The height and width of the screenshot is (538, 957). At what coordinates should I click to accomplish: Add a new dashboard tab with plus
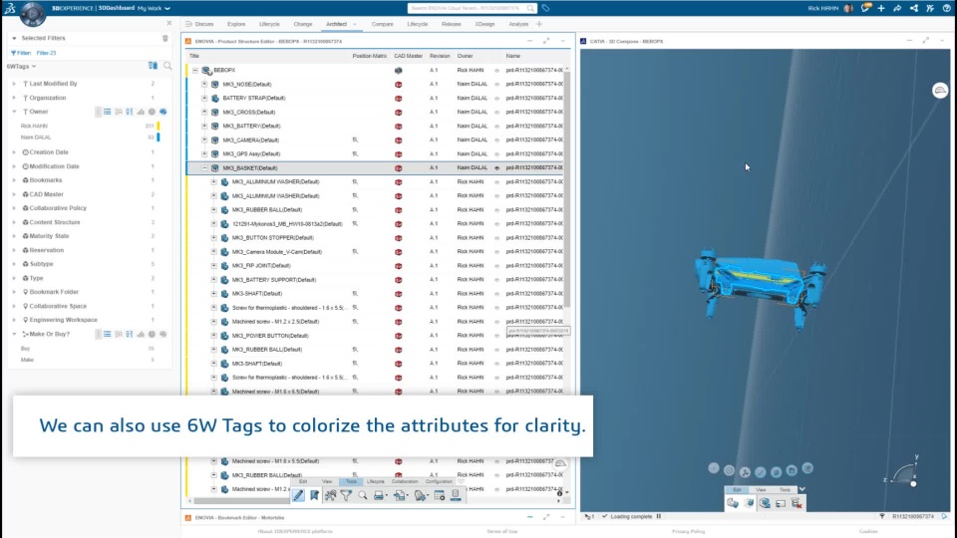click(x=539, y=24)
